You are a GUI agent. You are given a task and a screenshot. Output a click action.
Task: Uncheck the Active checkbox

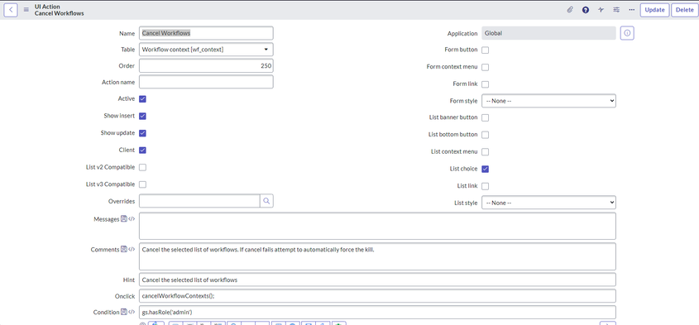coord(142,99)
